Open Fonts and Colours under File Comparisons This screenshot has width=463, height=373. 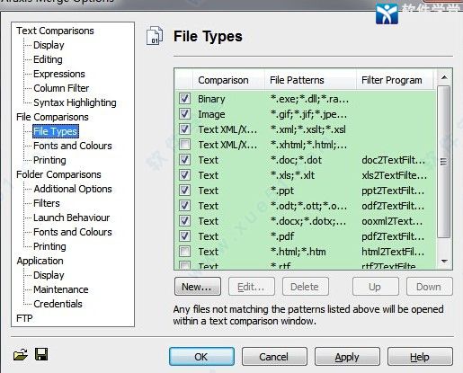point(73,146)
